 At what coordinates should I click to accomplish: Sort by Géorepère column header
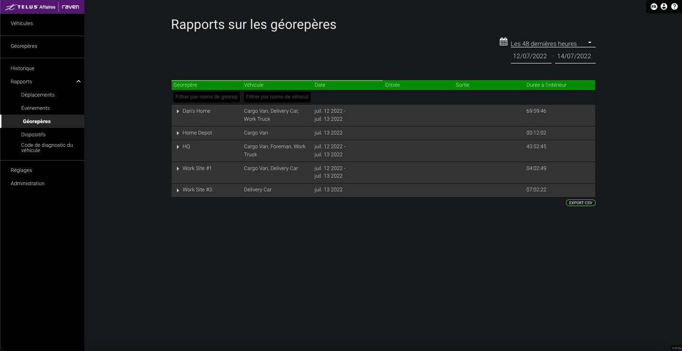click(x=207, y=85)
